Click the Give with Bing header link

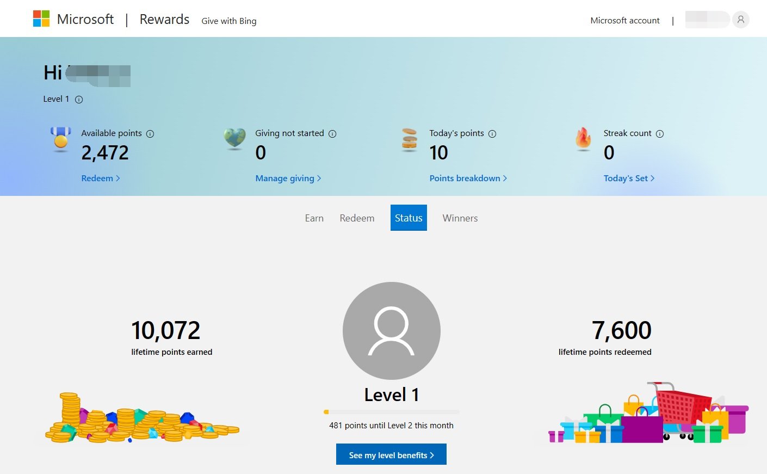click(229, 21)
